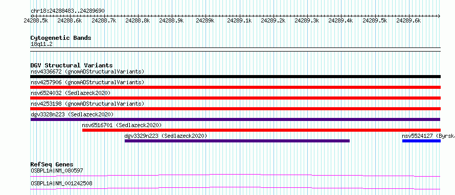Screen dimensions: 455x195
Task: Click the red nsv6524032 variant bar
Action: tap(235, 98)
